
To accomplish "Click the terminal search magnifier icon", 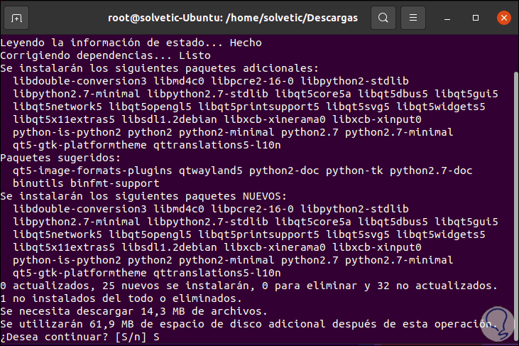I will coord(383,17).
